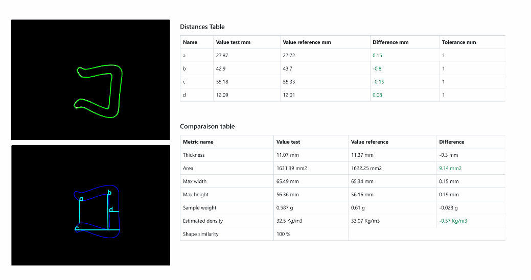This screenshot has height=280, width=531.
Task: Click the Sample weight test value 0.587 g
Action: tap(285, 207)
